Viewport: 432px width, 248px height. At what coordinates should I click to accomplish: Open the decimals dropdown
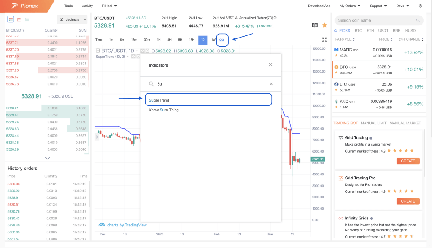(x=73, y=19)
